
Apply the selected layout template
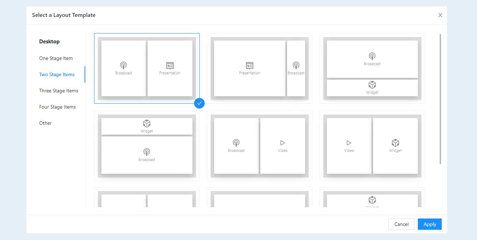click(x=430, y=224)
